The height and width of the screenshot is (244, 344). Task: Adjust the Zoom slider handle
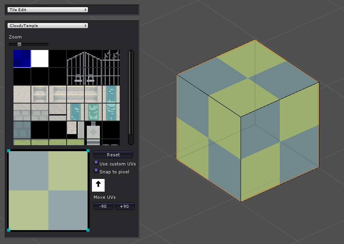[x=19, y=44]
